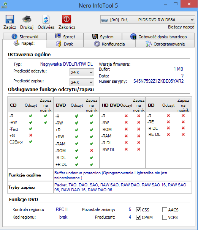Minimize the Nero InfoTool window
The width and height of the screenshot is (198, 230).
(165, 5)
